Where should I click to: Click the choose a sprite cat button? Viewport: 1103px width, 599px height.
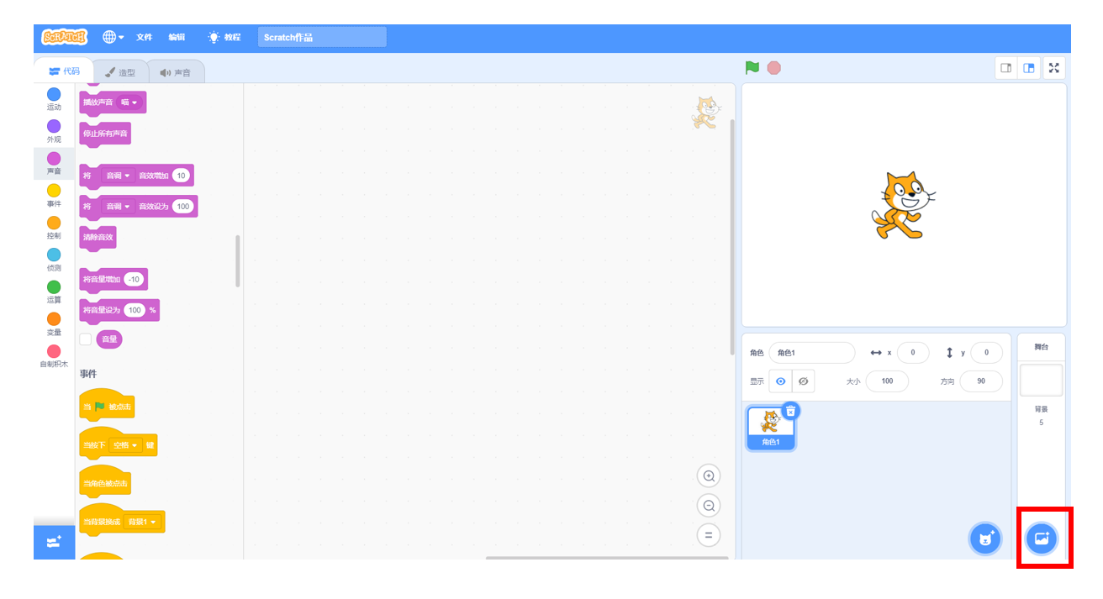click(985, 539)
